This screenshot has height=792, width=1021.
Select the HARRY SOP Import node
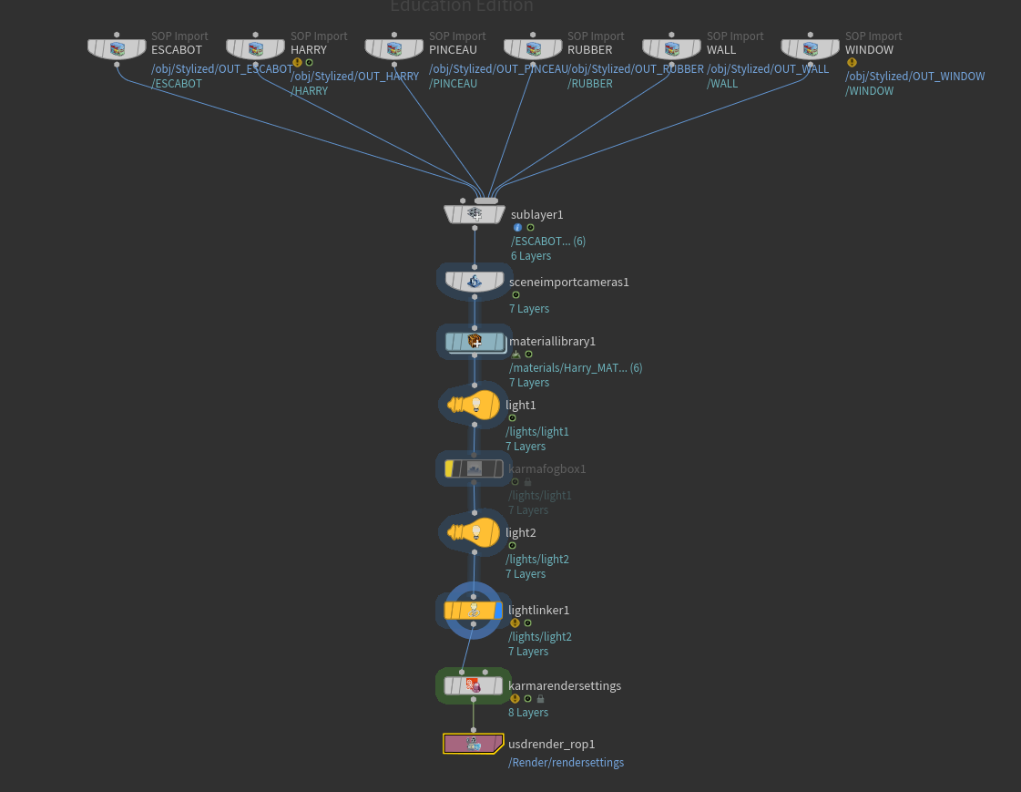pos(255,49)
